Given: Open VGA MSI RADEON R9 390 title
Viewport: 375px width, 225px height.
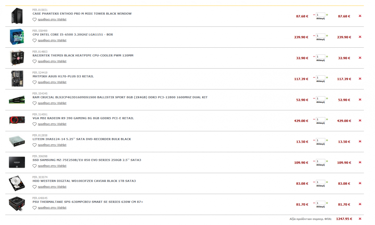Looking at the screenshot, I should pos(83,118).
